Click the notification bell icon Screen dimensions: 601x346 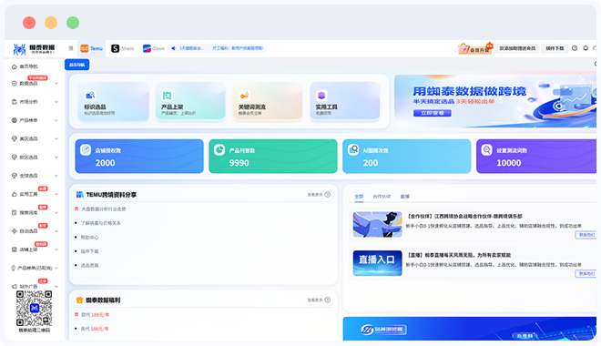click(x=586, y=48)
